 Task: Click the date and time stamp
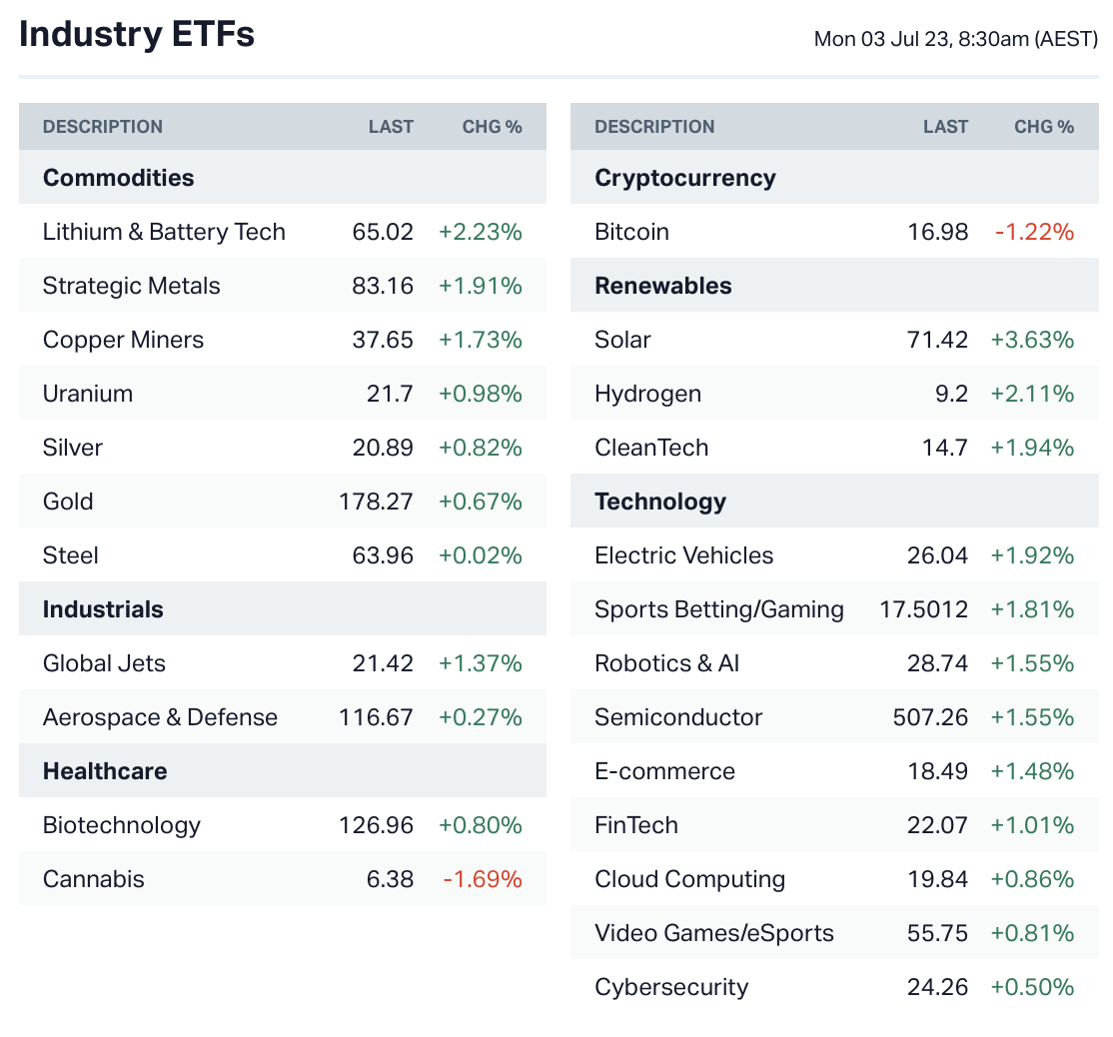955,39
